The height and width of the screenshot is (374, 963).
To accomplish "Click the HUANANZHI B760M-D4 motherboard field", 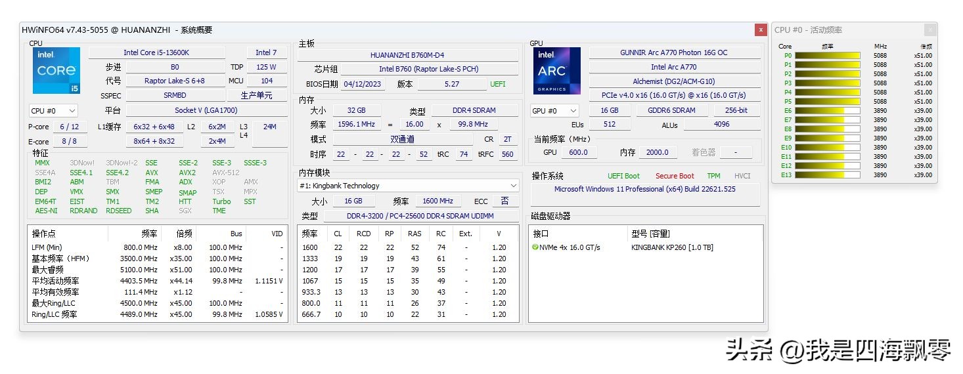I will pos(407,55).
